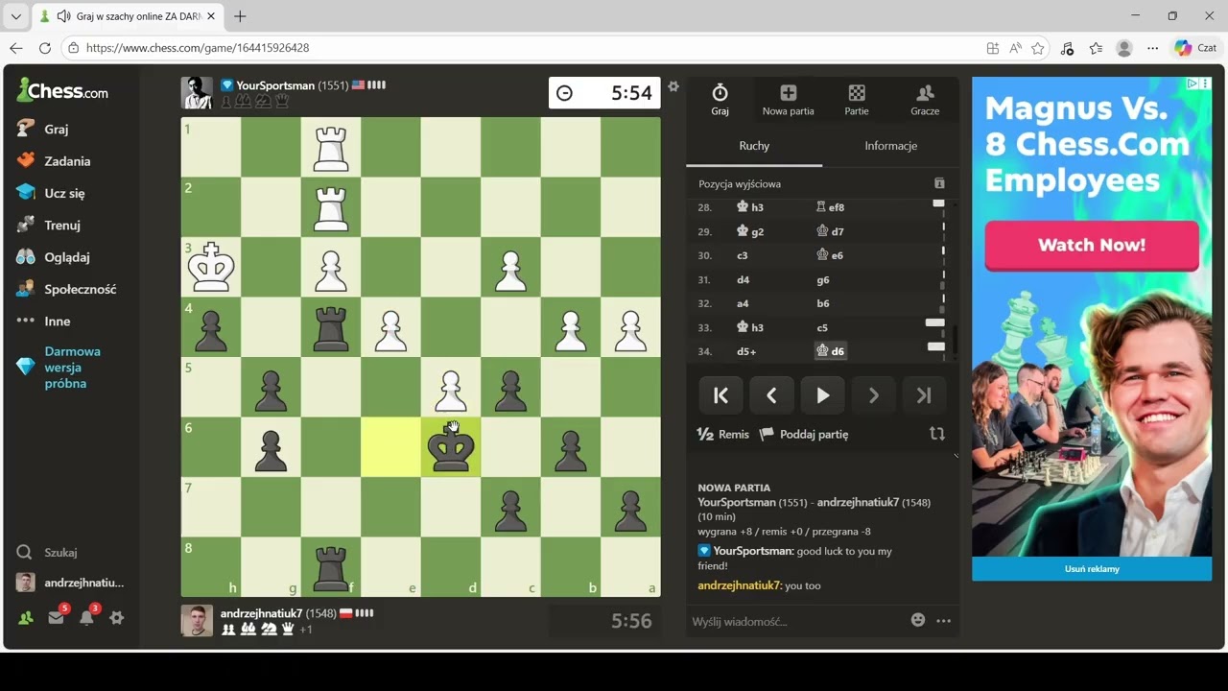Open Zadania puzzles section

(54, 161)
